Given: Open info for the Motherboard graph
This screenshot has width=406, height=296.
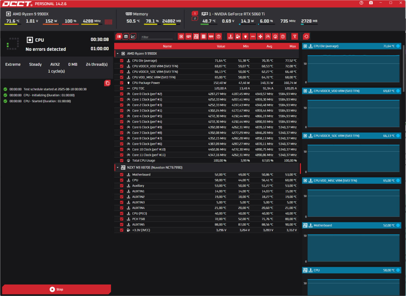Looking at the screenshot, I should [x=398, y=225].
